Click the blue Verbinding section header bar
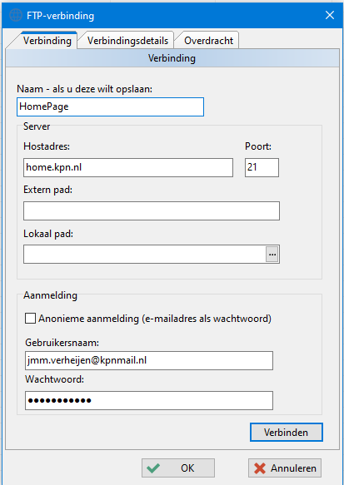344x485 pixels. coord(172,58)
